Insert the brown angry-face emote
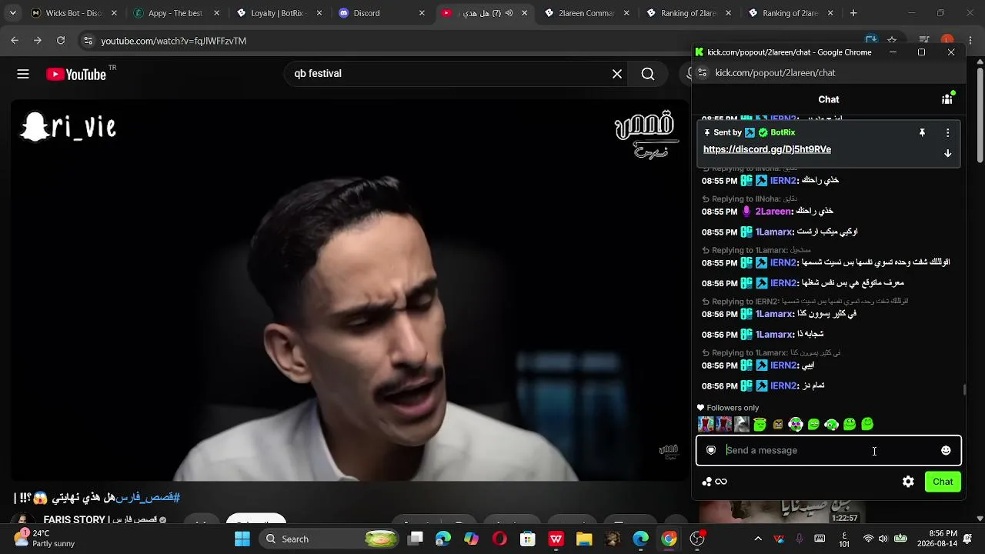 tap(778, 424)
